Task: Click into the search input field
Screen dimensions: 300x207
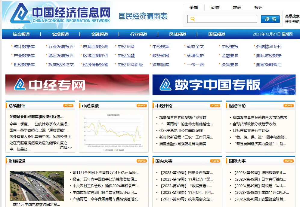Action: (222, 19)
